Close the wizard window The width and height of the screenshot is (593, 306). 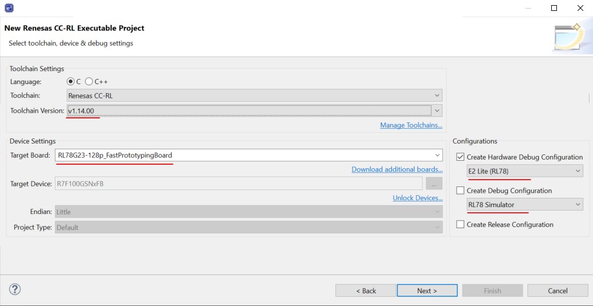pyautogui.click(x=580, y=8)
